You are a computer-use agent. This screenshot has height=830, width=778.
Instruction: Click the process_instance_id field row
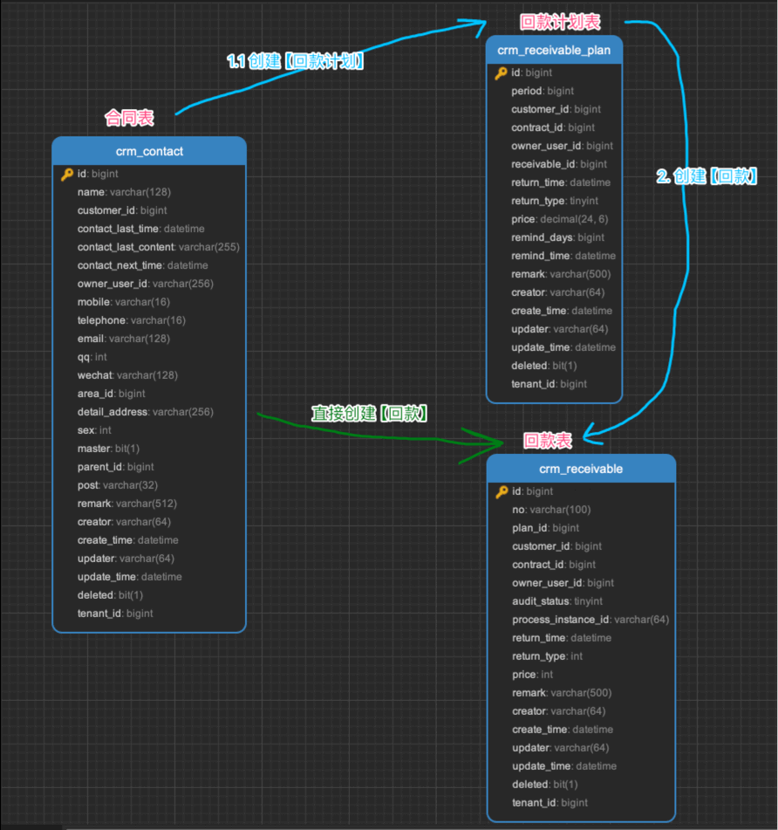click(590, 620)
